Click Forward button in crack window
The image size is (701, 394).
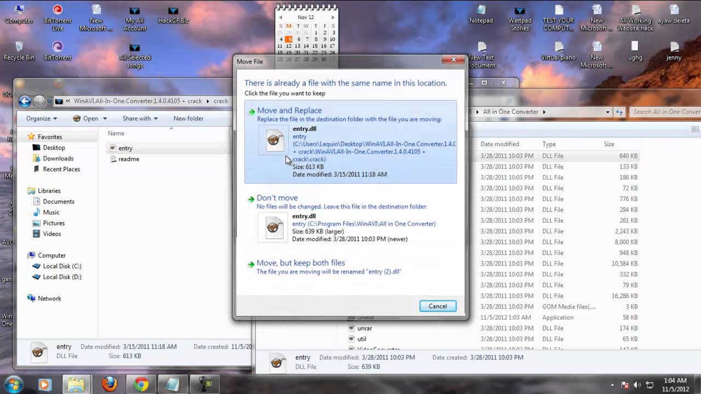(39, 101)
